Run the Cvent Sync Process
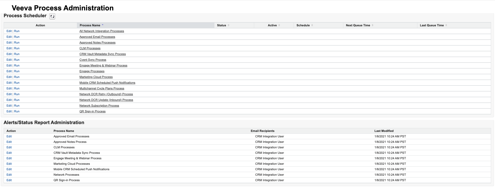 click(17, 60)
